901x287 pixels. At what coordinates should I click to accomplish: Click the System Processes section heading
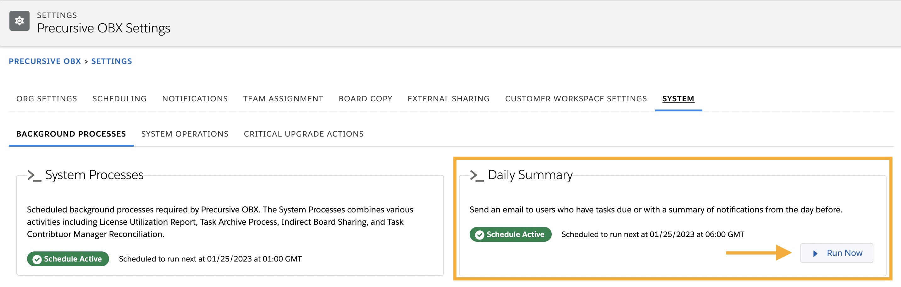[94, 175]
